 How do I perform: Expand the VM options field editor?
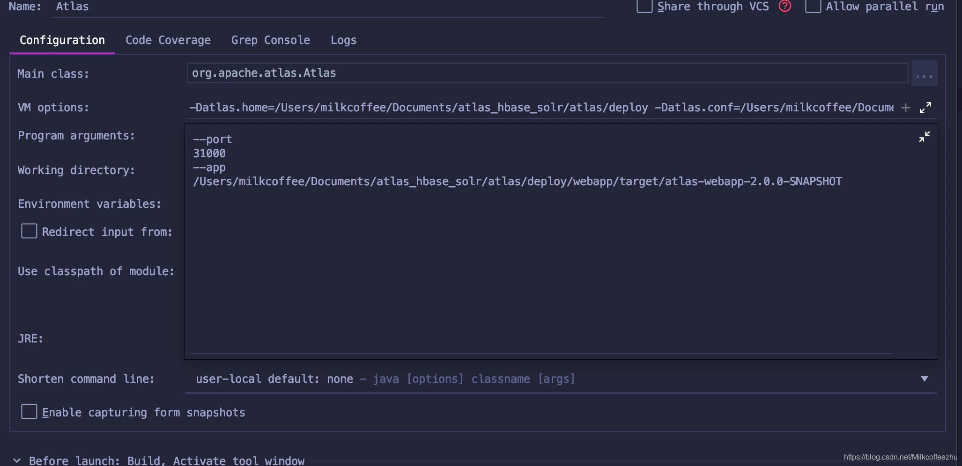pyautogui.click(x=925, y=108)
